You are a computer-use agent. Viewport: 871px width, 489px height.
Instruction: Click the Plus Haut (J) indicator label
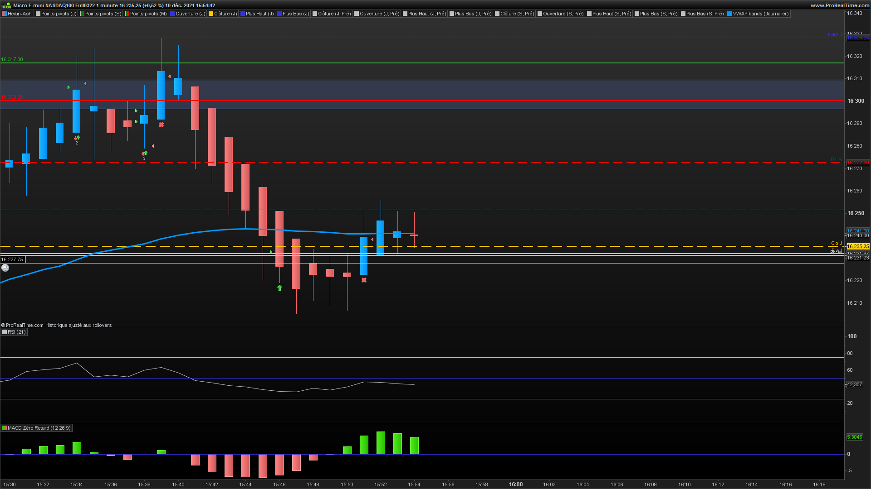pyautogui.click(x=259, y=14)
